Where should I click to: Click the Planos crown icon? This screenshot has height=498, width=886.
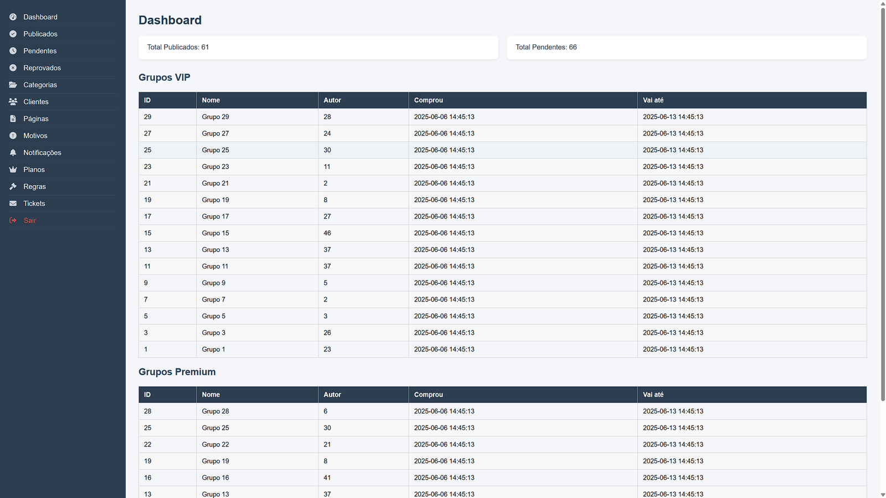pos(13,169)
